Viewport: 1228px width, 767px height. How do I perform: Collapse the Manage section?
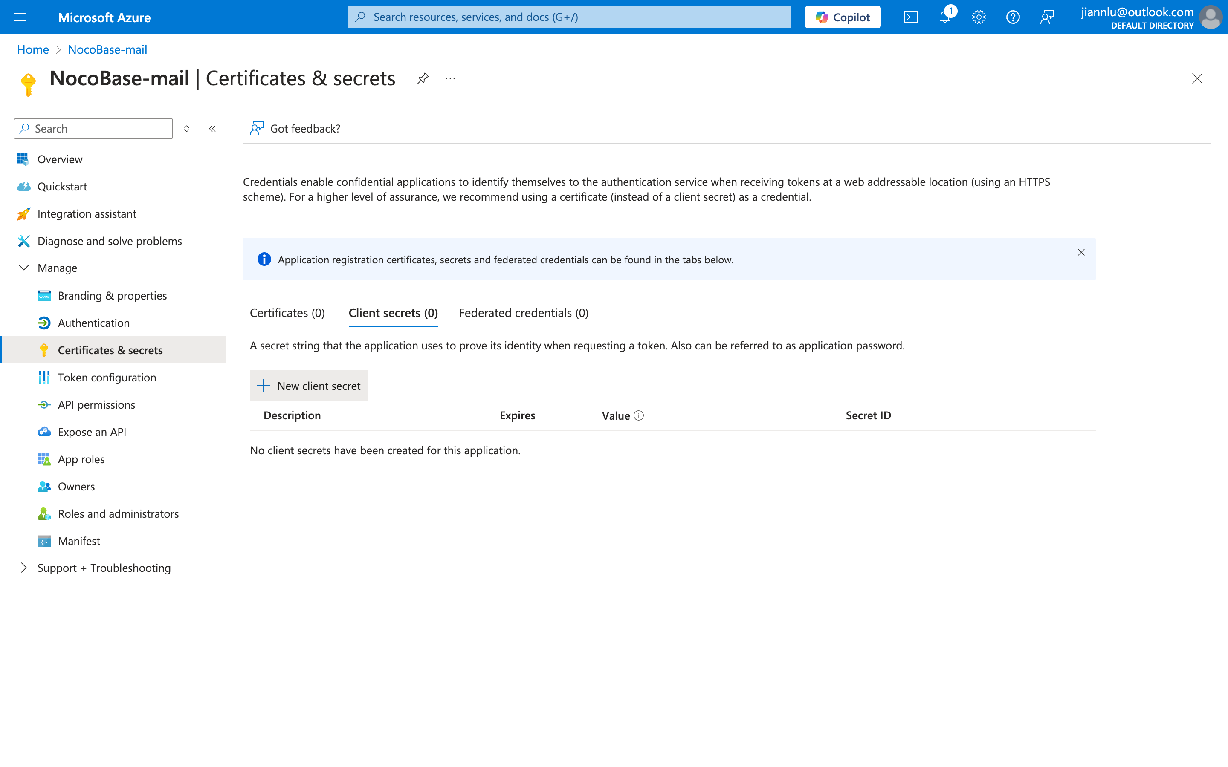tap(24, 268)
